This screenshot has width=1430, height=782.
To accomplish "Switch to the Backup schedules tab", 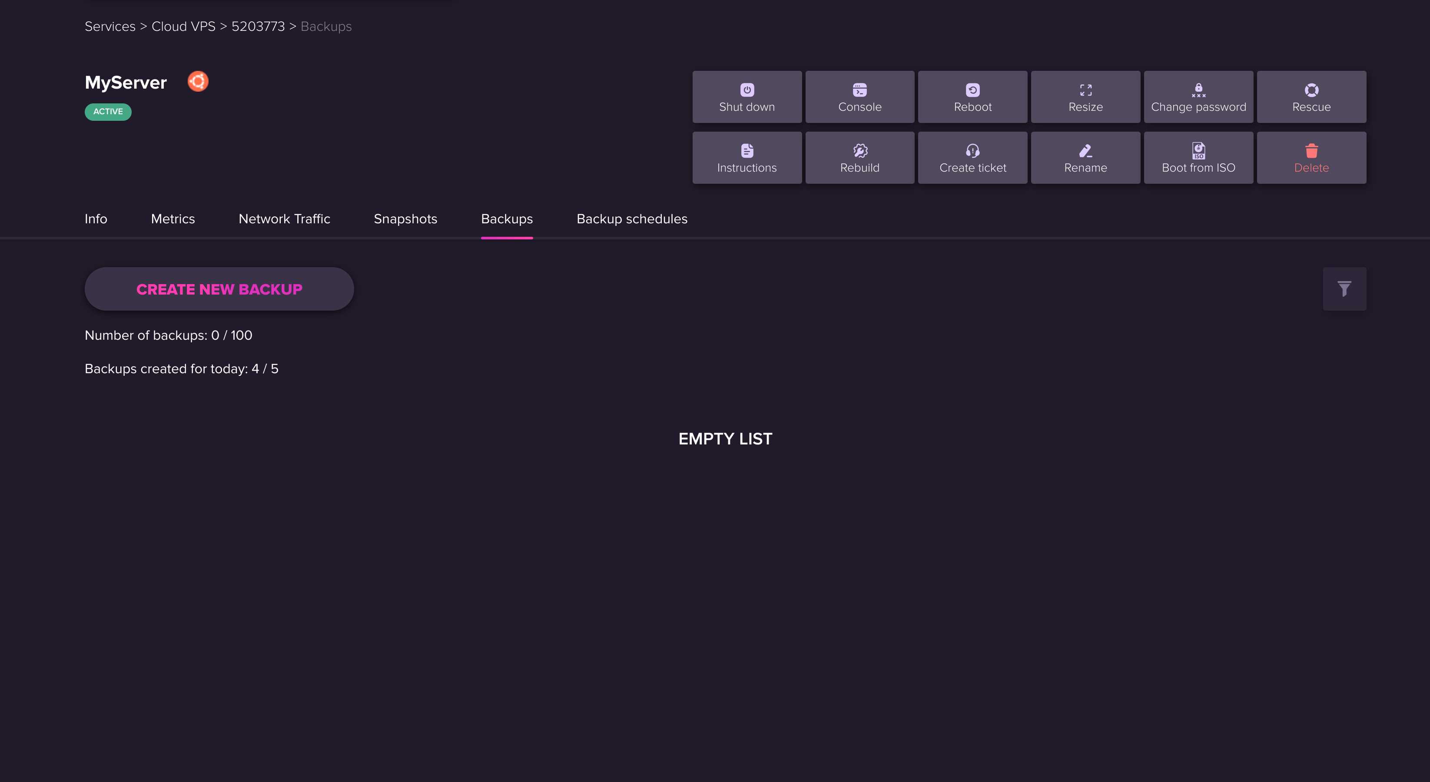I will 632,219.
